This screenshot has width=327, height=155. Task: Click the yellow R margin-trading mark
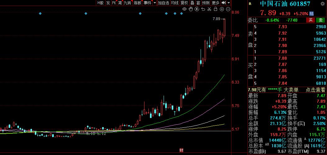click(x=250, y=3)
